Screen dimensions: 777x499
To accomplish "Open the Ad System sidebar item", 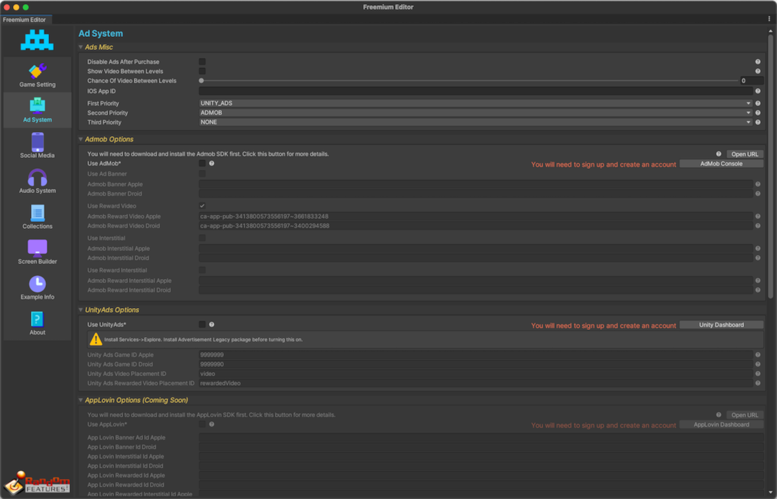I will point(37,109).
